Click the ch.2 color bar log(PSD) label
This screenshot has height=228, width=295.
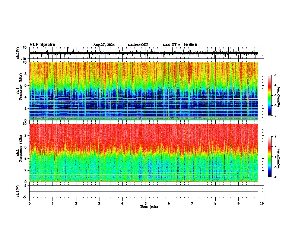coord(279,158)
